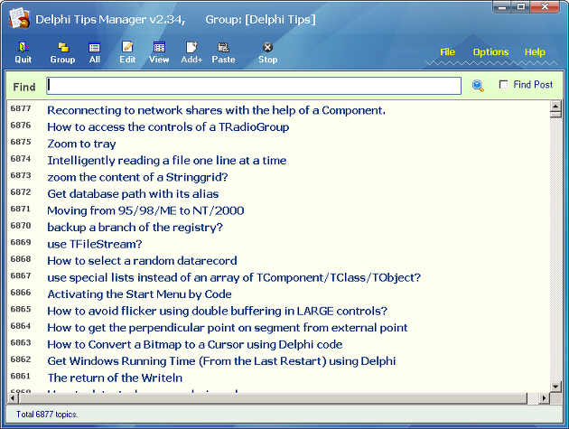Select 'How to Convert a Bitmap to a Cursor' topic
The image size is (569, 429).
click(195, 344)
